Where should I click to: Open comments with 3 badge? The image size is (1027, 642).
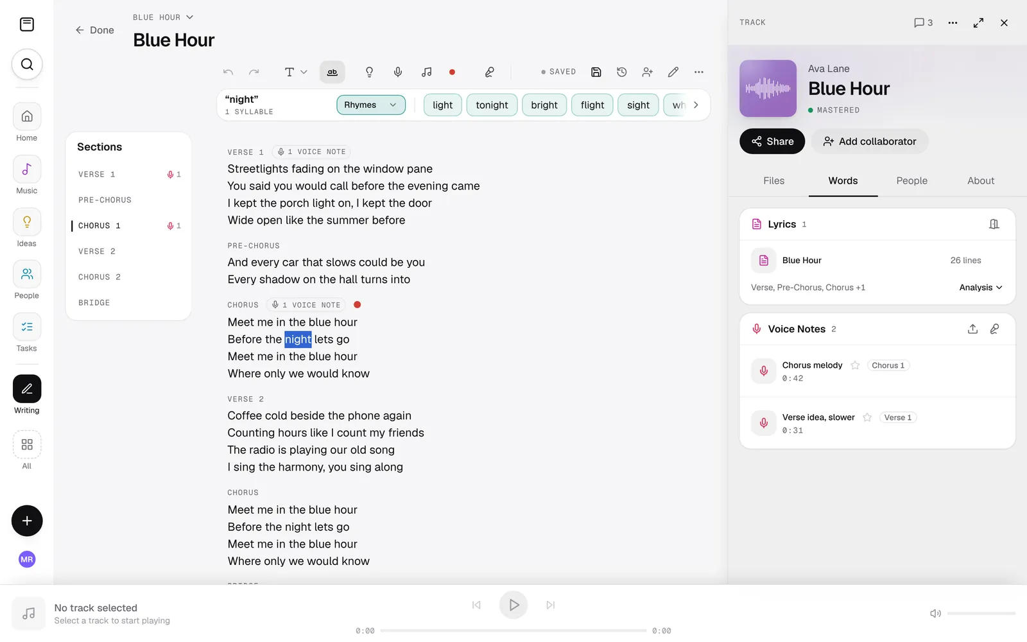(923, 22)
